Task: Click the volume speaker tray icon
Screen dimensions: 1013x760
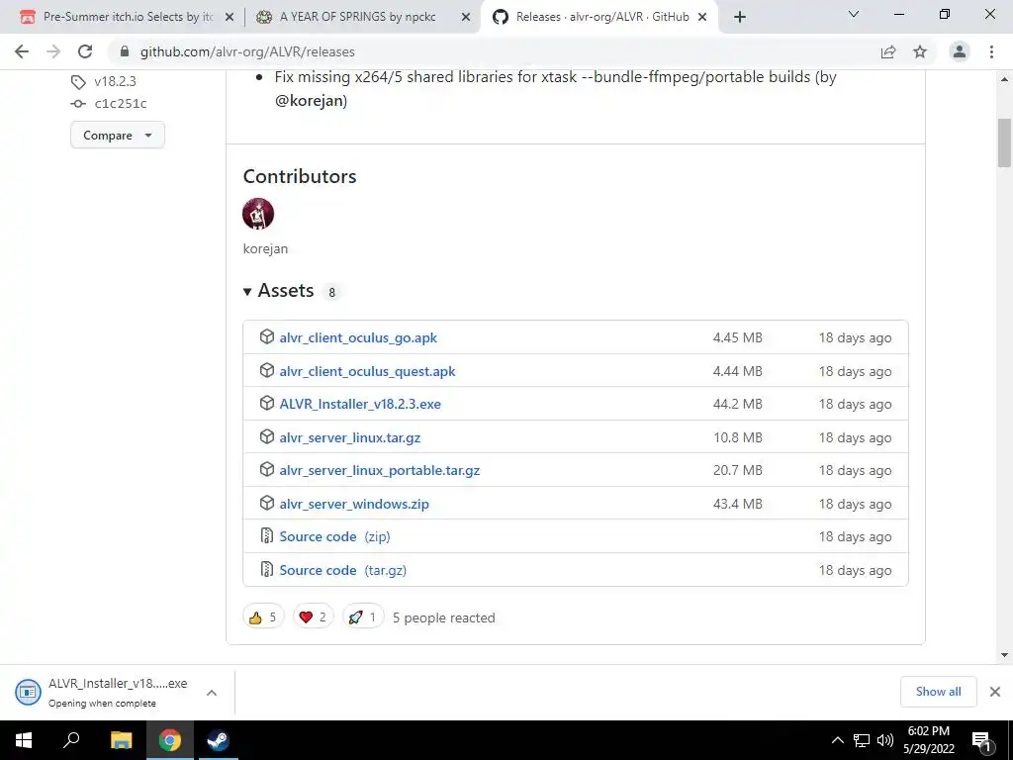Action: pos(884,740)
